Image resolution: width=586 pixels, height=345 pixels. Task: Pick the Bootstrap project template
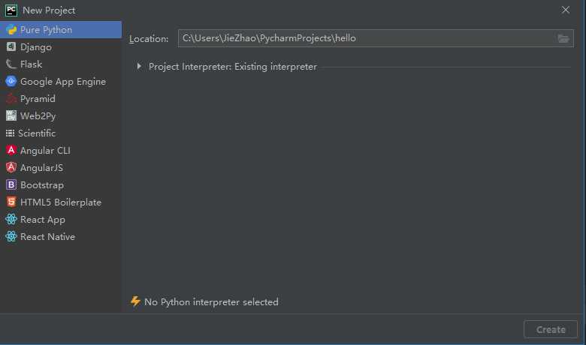click(61, 185)
